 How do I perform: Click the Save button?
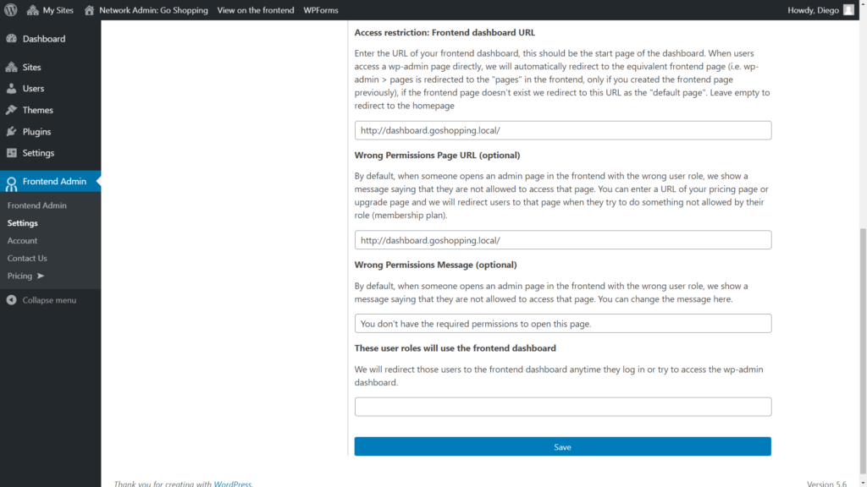point(562,446)
